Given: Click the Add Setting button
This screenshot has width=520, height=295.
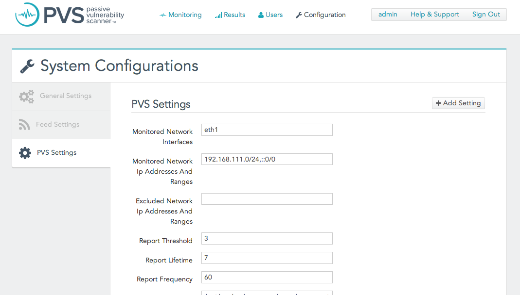Looking at the screenshot, I should point(458,103).
